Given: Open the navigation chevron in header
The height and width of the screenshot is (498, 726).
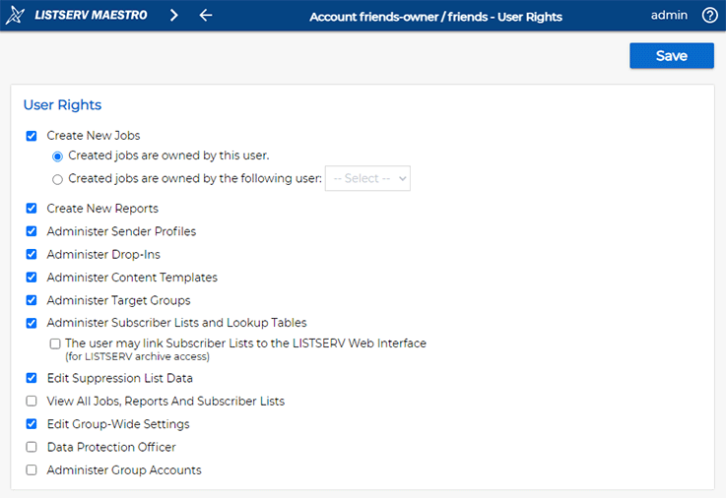Looking at the screenshot, I should (x=174, y=16).
